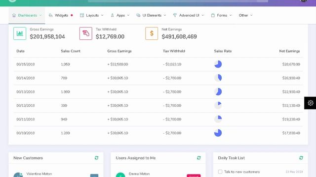Open the Layouts menu
The width and height of the screenshot is (316, 177).
(92, 15)
